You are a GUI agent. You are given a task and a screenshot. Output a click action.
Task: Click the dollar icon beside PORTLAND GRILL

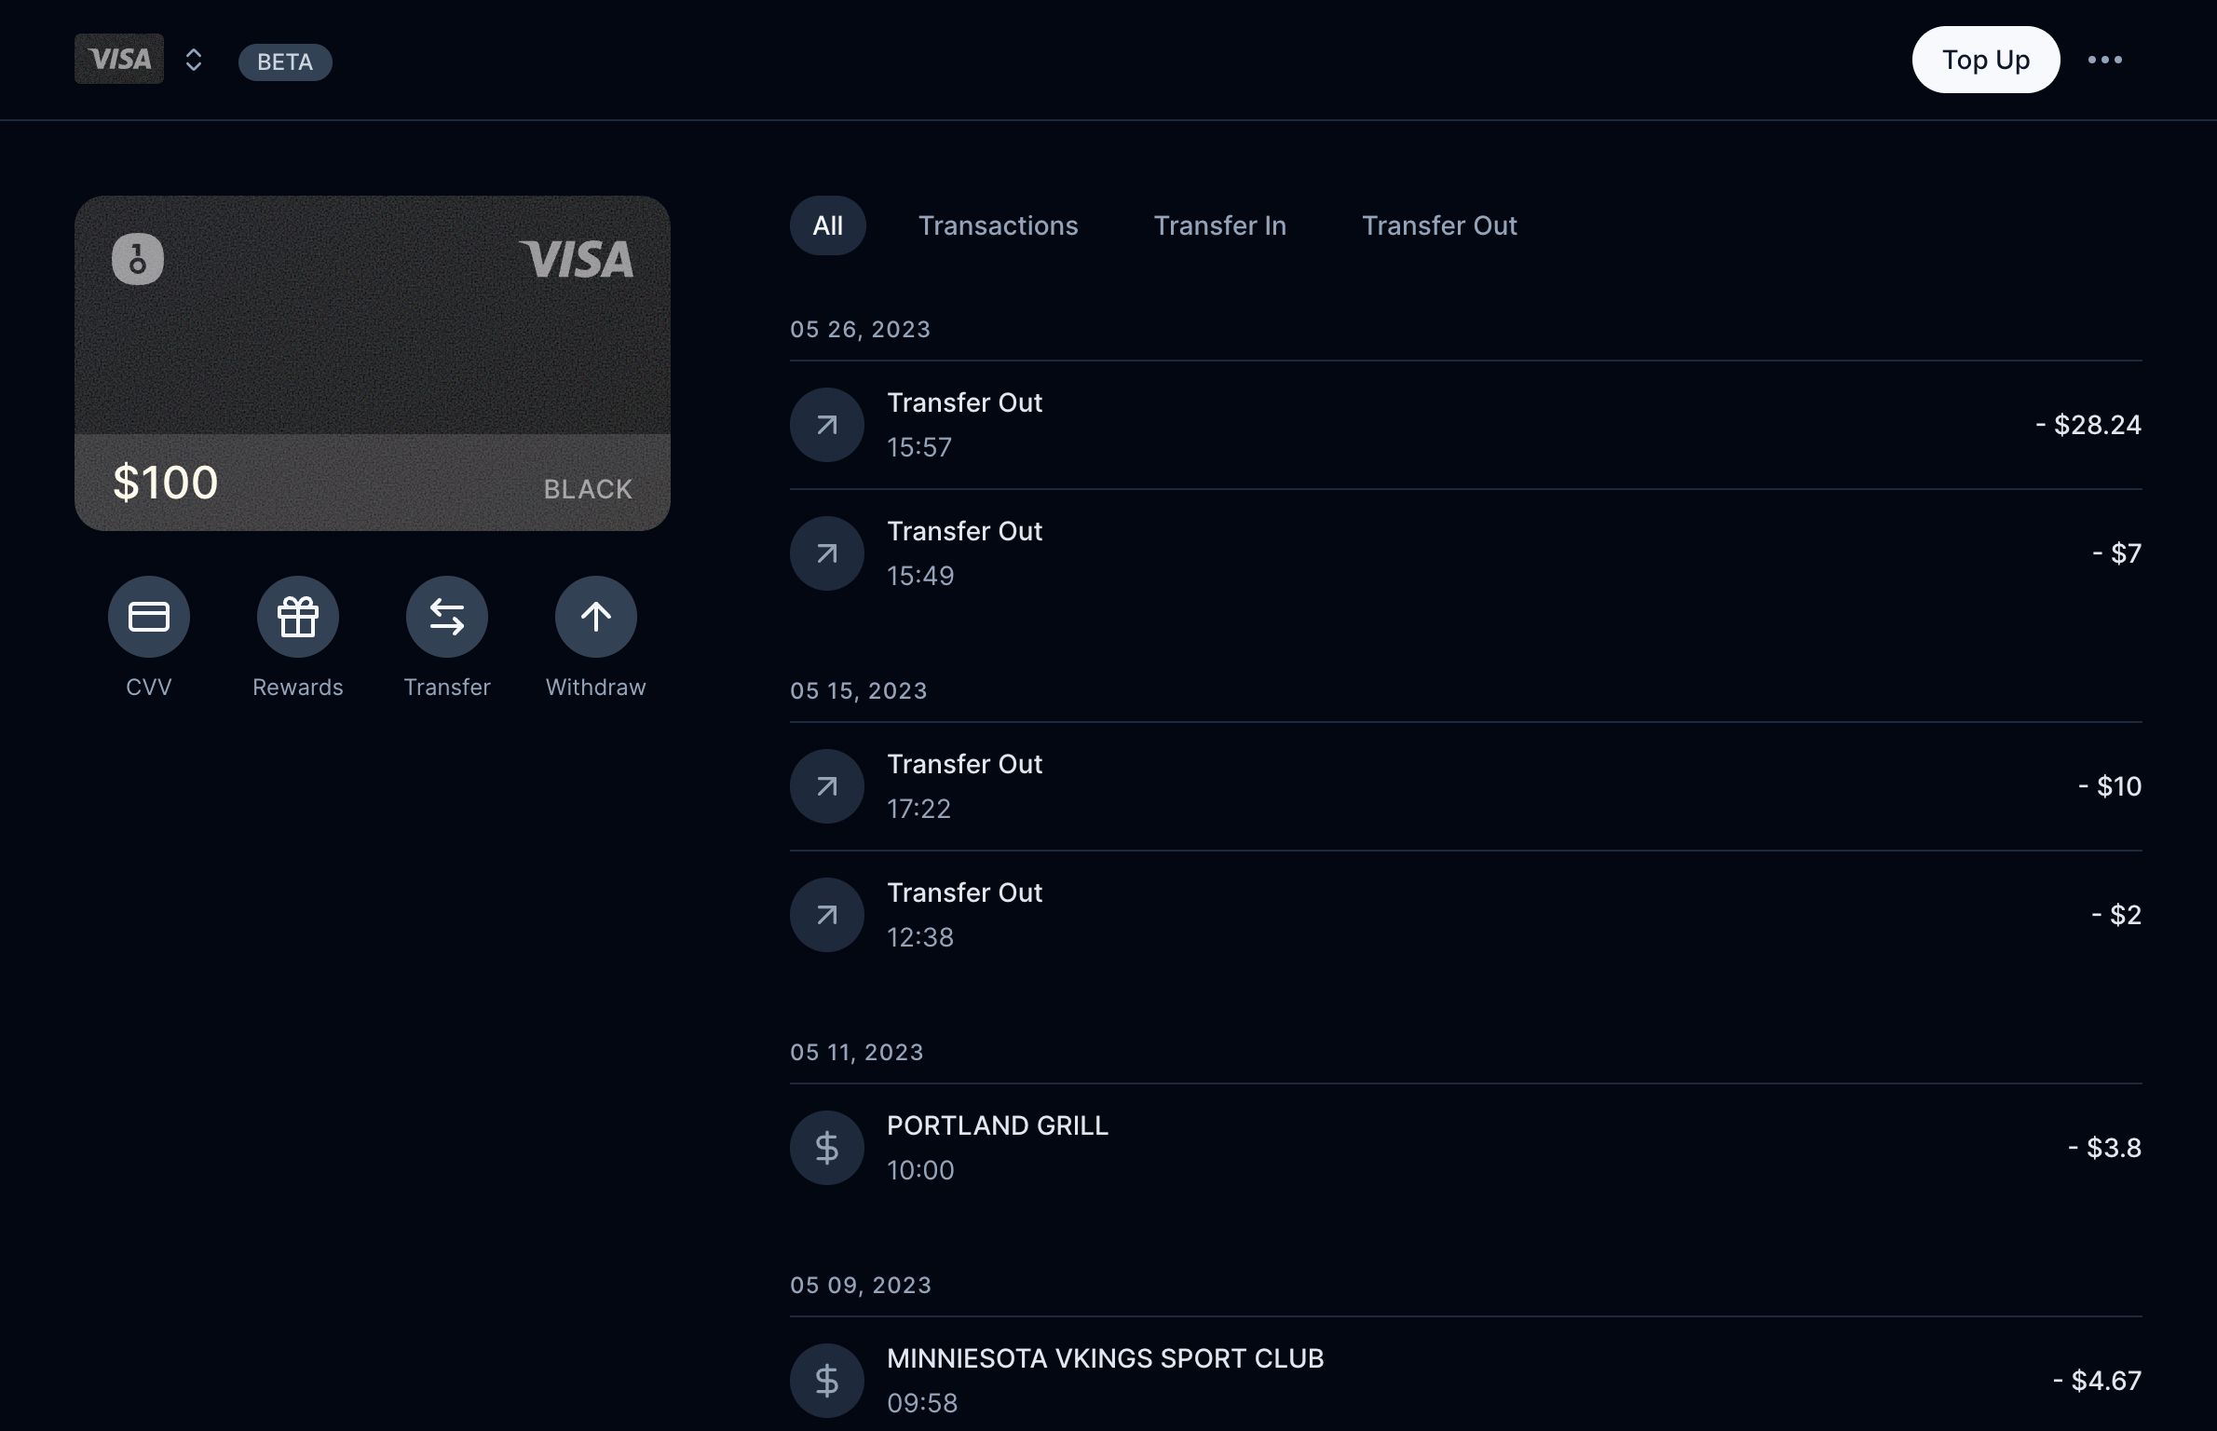click(826, 1148)
